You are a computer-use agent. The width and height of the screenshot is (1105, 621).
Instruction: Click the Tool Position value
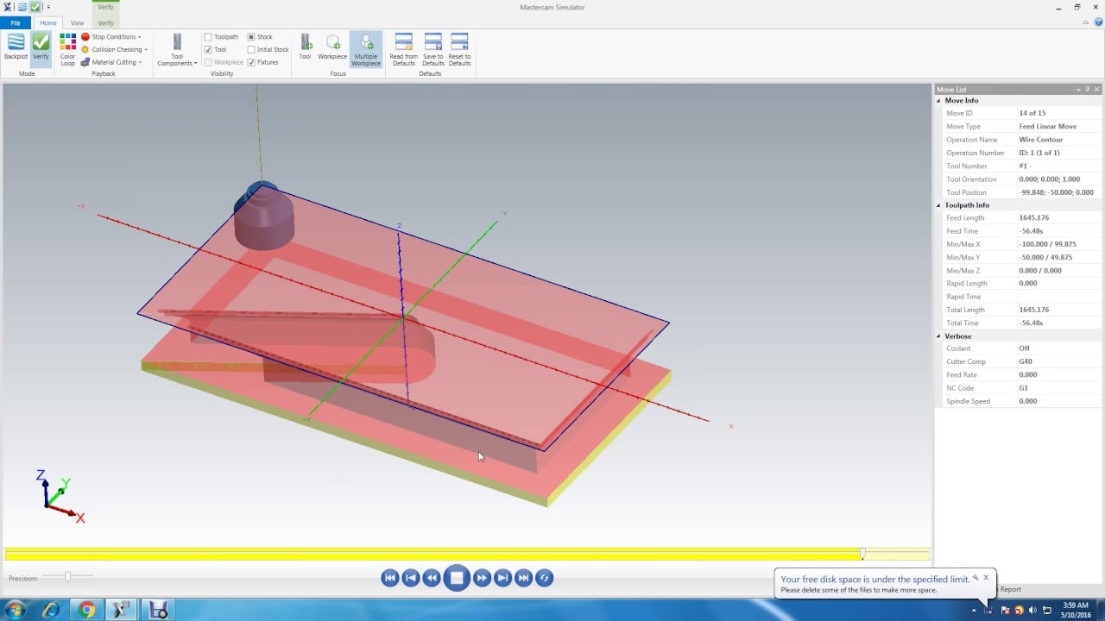(1056, 192)
